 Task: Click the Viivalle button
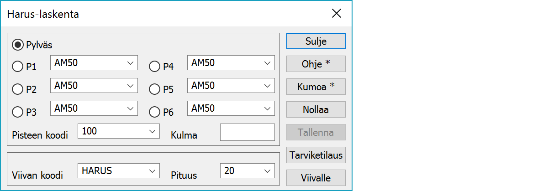click(x=316, y=178)
